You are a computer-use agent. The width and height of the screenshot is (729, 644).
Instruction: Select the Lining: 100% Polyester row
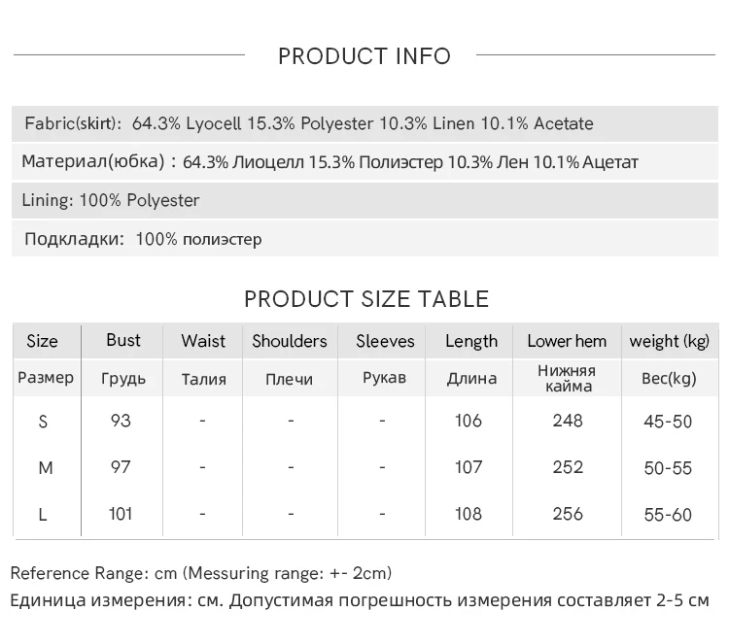[x=111, y=201]
